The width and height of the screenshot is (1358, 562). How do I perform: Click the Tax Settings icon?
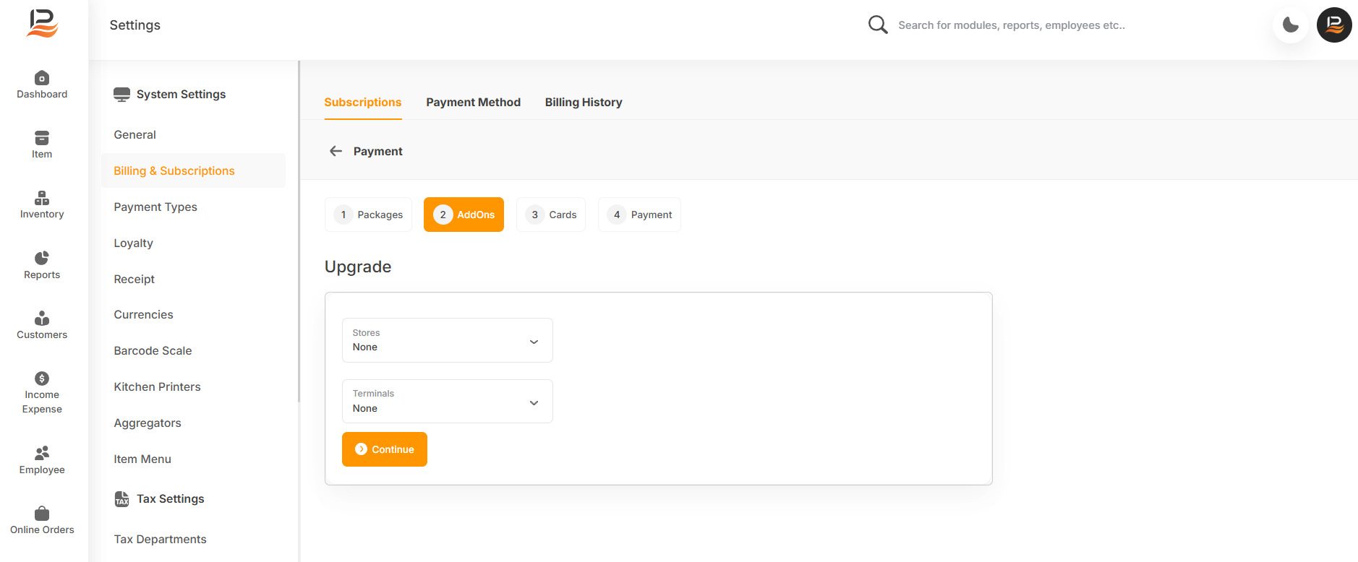click(122, 499)
